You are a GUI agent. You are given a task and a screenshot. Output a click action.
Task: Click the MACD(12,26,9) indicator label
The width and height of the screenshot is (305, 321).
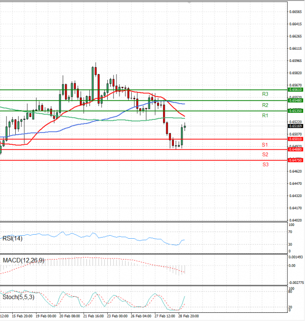click(23, 261)
